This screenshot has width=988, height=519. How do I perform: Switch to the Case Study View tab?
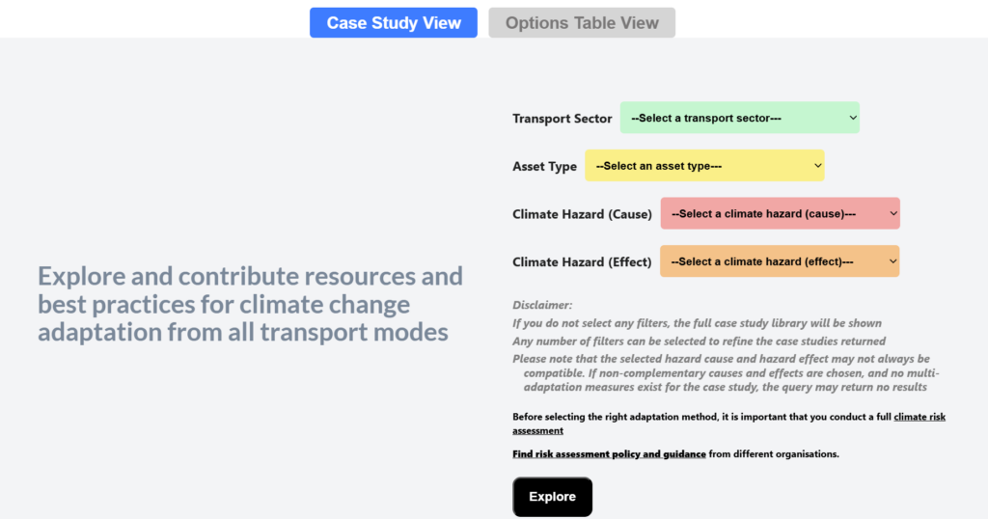coord(394,23)
